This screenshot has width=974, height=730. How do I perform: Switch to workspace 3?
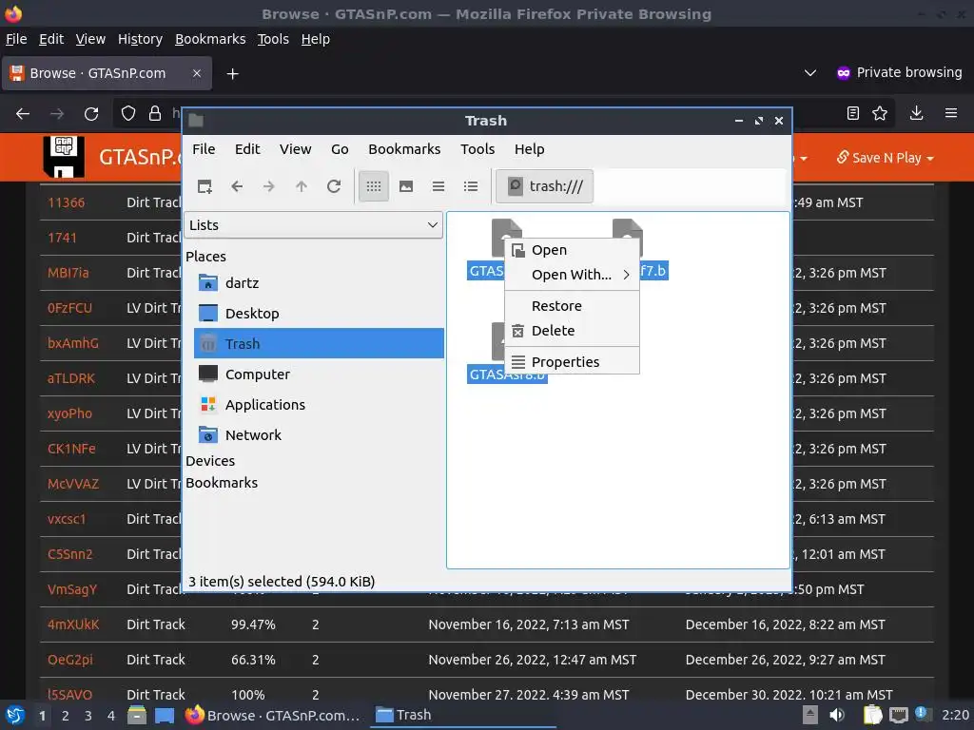(x=88, y=716)
